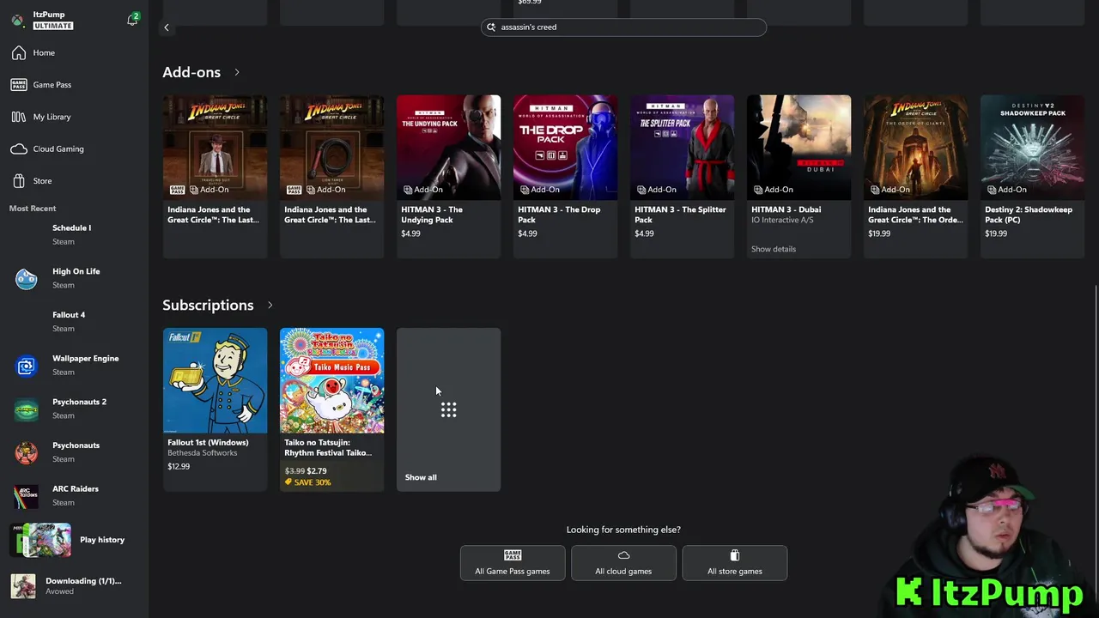The image size is (1099, 618).
Task: Open Fallout 4 in Most Recent
Action: [69, 321]
